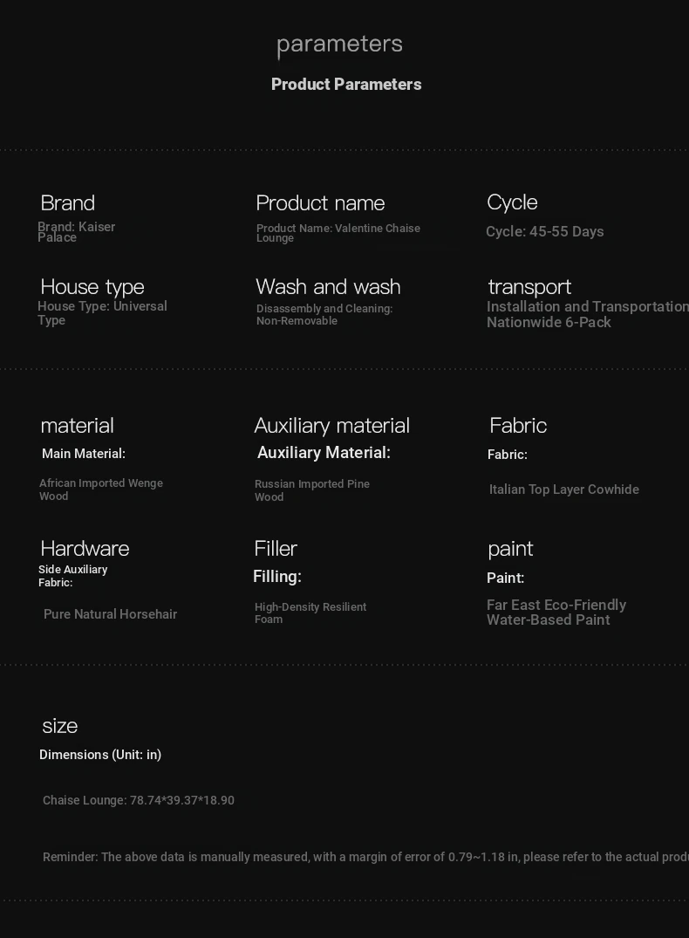Click the 'Dimensions (Unit: in)' label

point(100,755)
